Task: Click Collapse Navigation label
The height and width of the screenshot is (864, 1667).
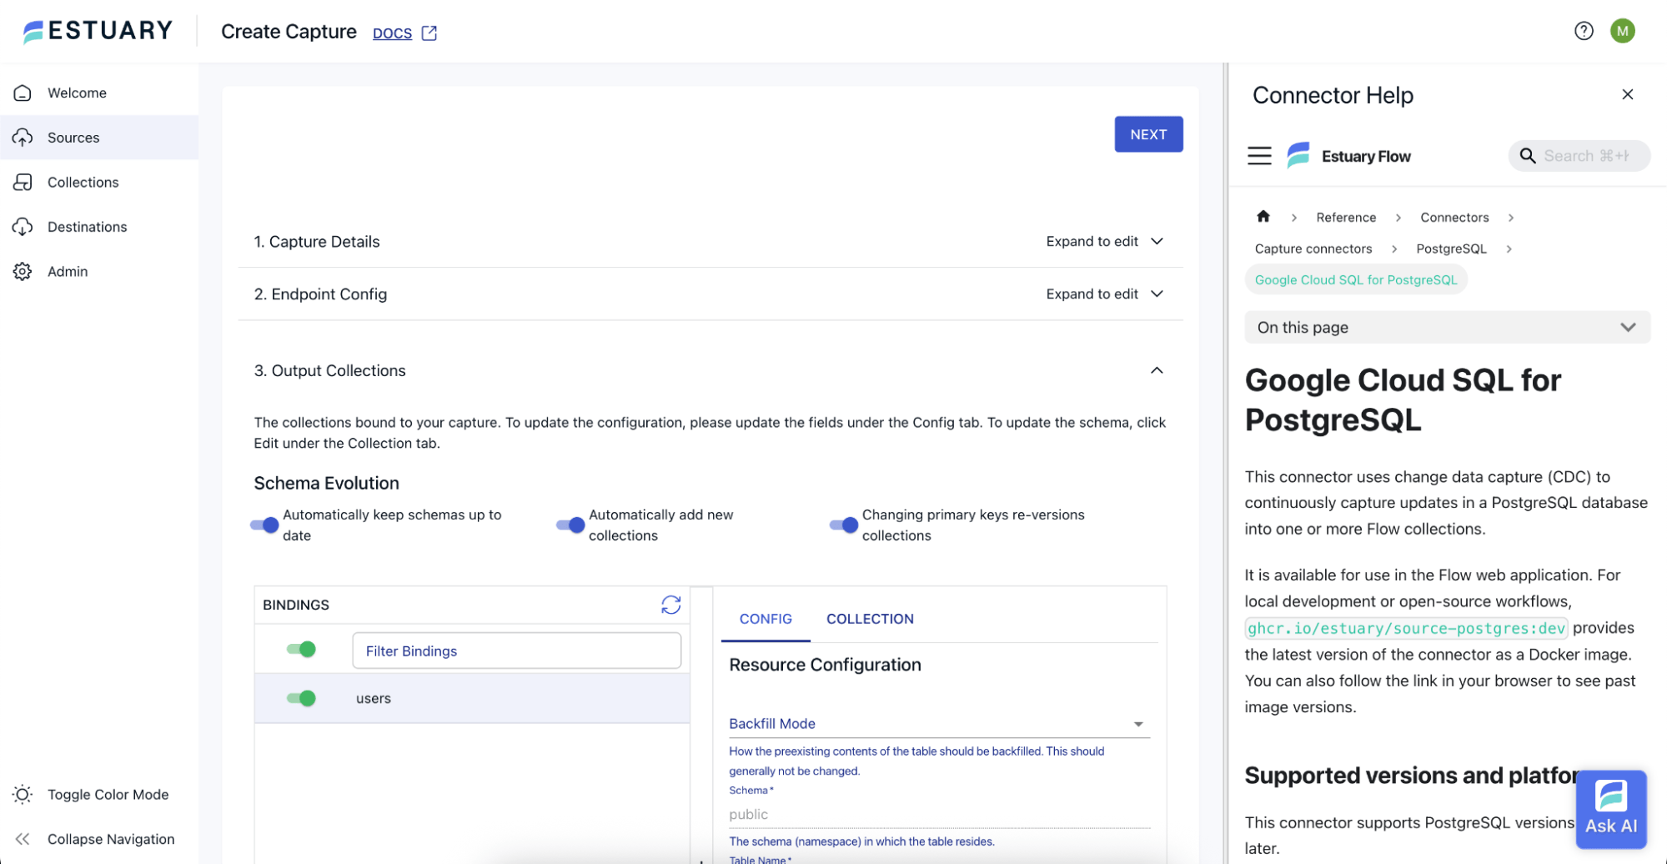Action: pyautogui.click(x=111, y=839)
